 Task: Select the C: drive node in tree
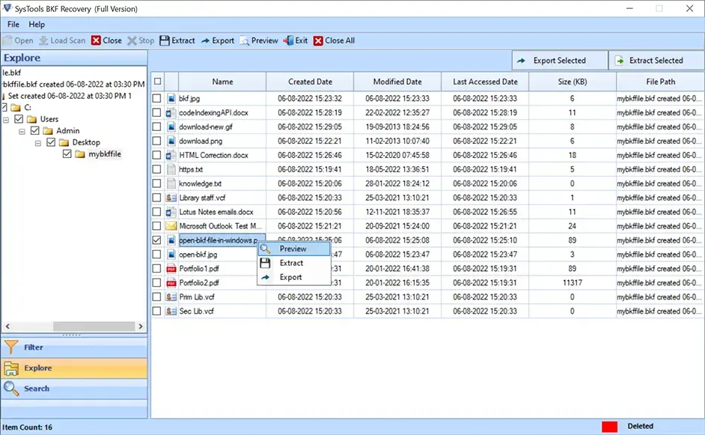pyautogui.click(x=28, y=108)
